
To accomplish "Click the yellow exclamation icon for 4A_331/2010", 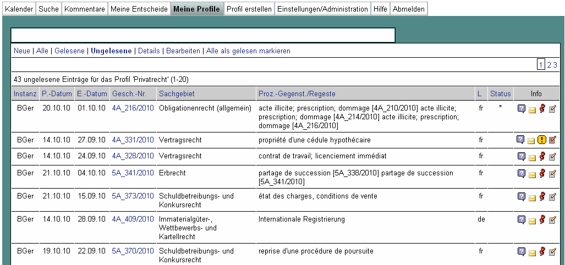I will tap(542, 140).
